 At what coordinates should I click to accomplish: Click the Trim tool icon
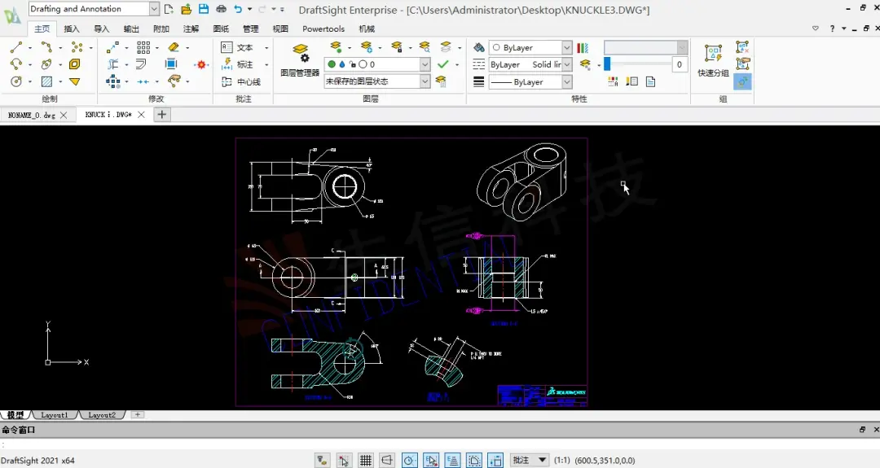(x=112, y=64)
